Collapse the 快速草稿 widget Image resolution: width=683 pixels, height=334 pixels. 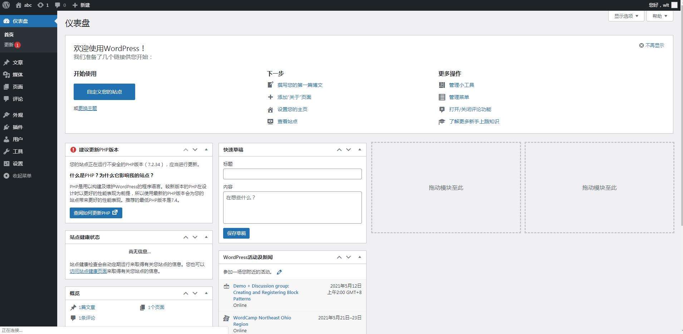(x=360, y=150)
